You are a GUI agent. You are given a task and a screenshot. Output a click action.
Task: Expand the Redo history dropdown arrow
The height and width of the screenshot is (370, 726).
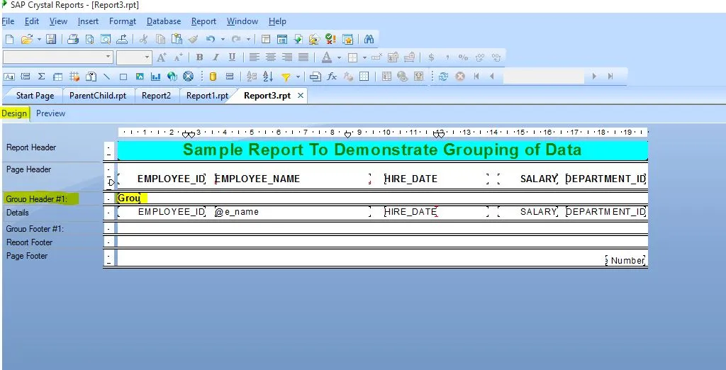coord(249,40)
